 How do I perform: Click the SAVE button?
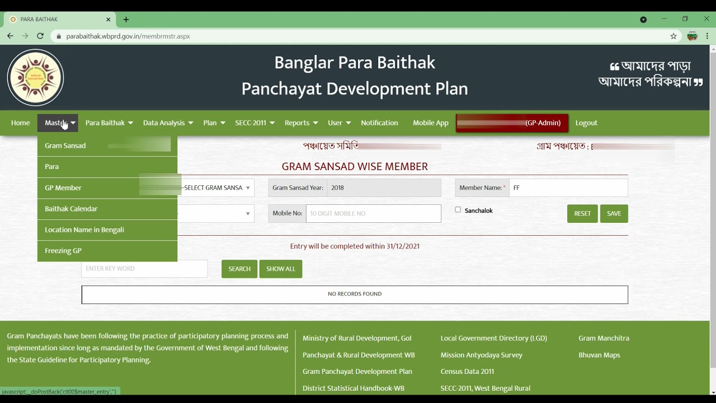pos(614,214)
